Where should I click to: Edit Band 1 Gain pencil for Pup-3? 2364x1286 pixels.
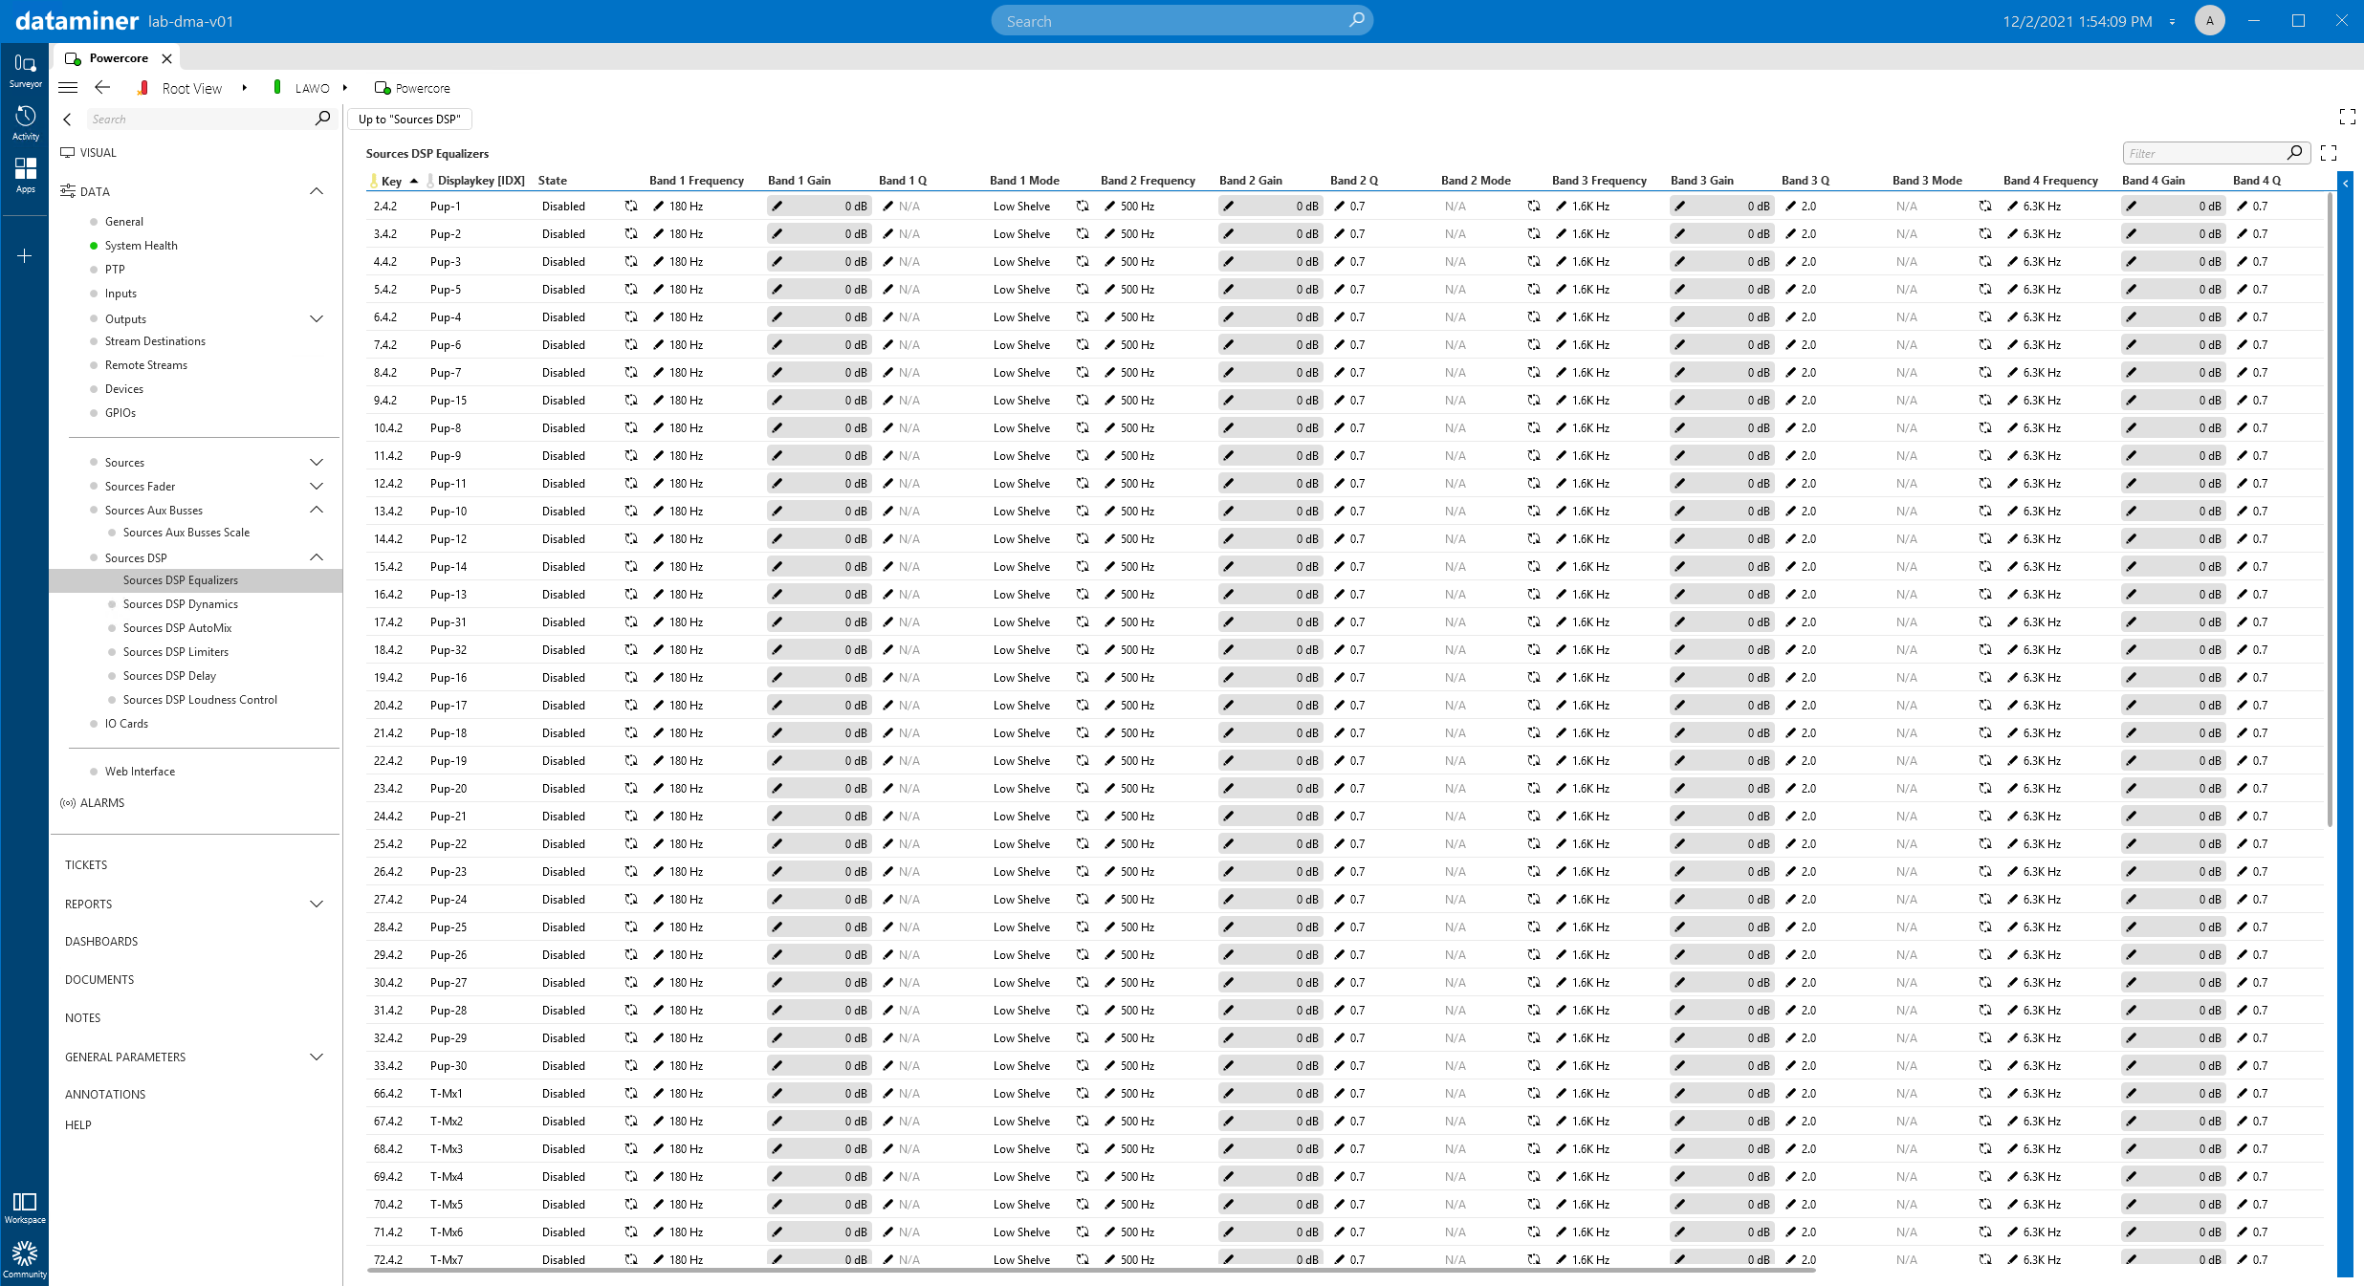(777, 262)
